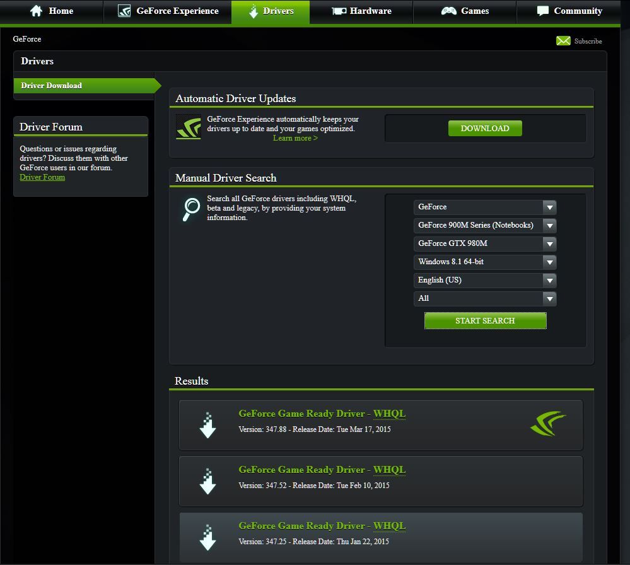This screenshot has width=630, height=565.
Task: Click the Home house icon
Action: point(36,11)
